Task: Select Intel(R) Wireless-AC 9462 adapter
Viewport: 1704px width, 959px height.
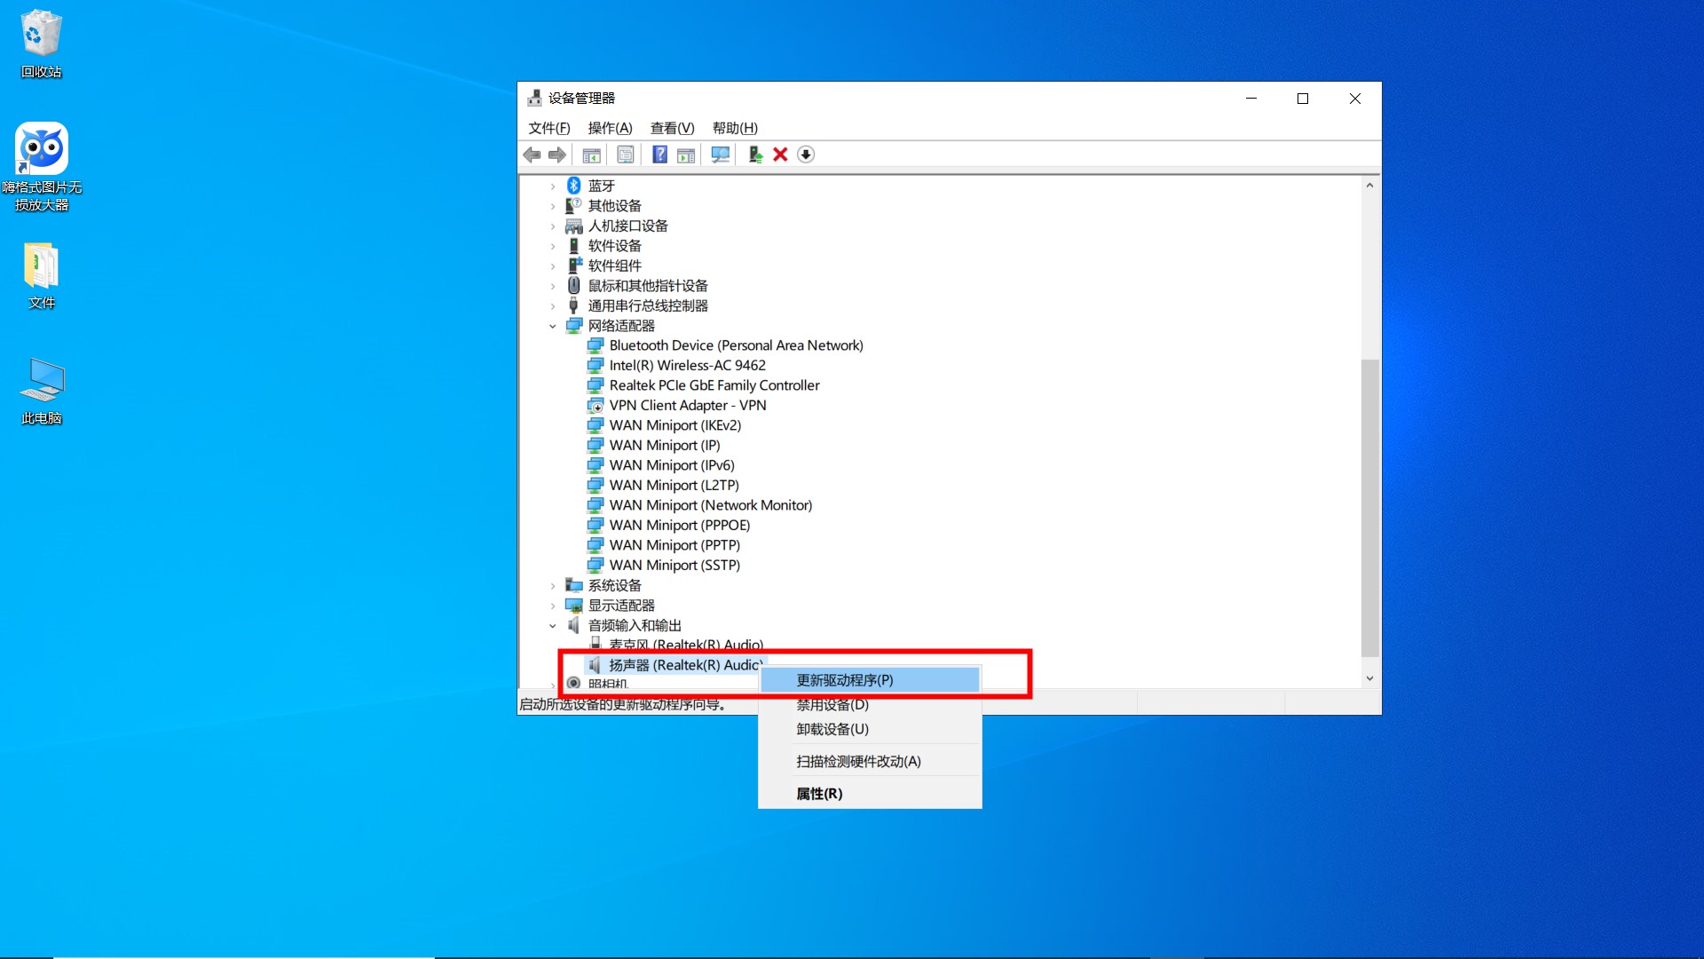Action: (687, 365)
